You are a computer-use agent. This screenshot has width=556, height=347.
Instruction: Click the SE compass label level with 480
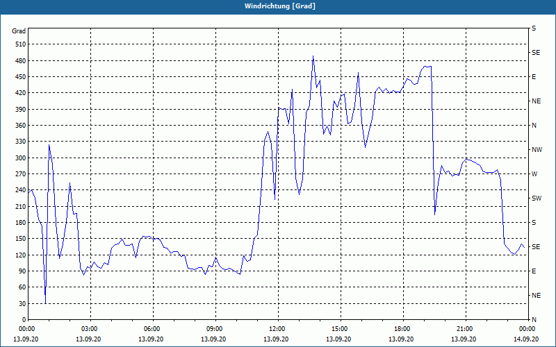click(536, 53)
